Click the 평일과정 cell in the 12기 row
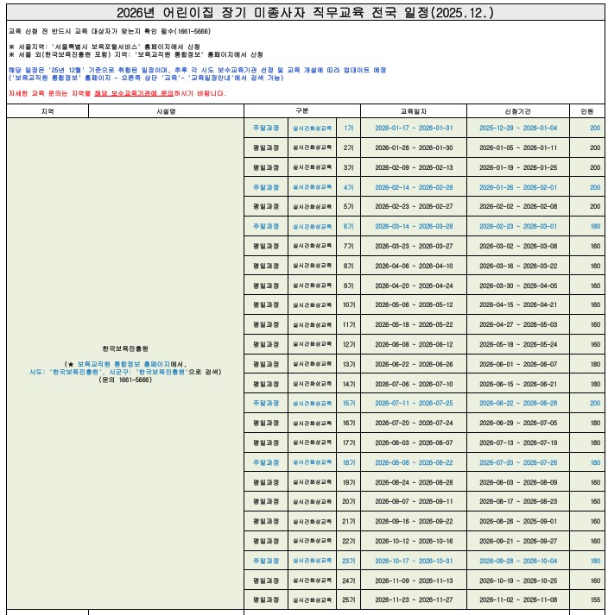This screenshot has height=615, width=608. [265, 344]
